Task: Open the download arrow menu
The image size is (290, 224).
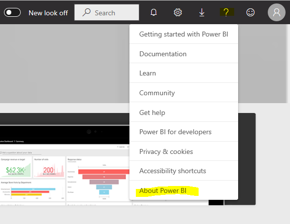Action: coord(202,12)
